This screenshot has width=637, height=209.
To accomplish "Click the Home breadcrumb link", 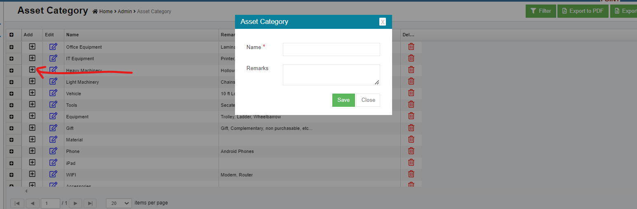I will pyautogui.click(x=106, y=12).
